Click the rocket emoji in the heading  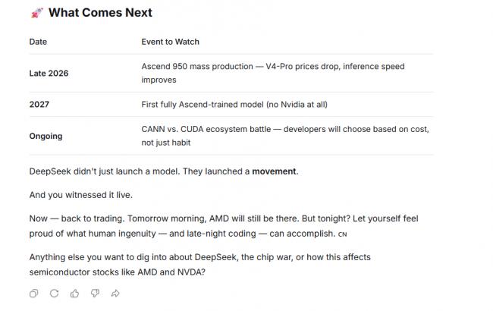36,13
